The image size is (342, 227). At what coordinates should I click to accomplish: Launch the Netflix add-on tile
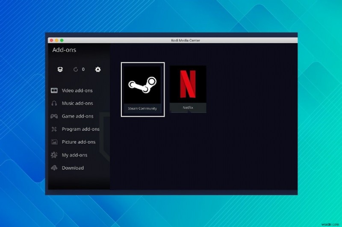(x=188, y=89)
